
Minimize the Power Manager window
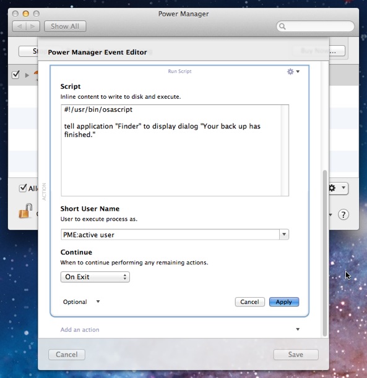coord(25,14)
